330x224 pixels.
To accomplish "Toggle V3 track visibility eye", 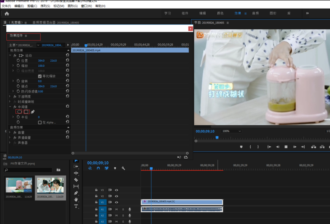I will point(116,190).
